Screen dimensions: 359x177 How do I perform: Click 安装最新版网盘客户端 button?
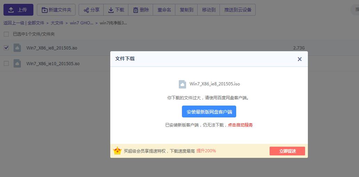tap(209, 111)
